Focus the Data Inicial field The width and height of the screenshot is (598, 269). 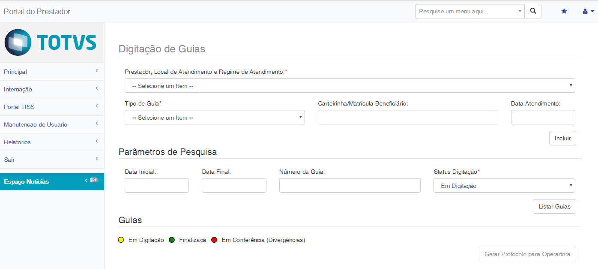coord(156,185)
